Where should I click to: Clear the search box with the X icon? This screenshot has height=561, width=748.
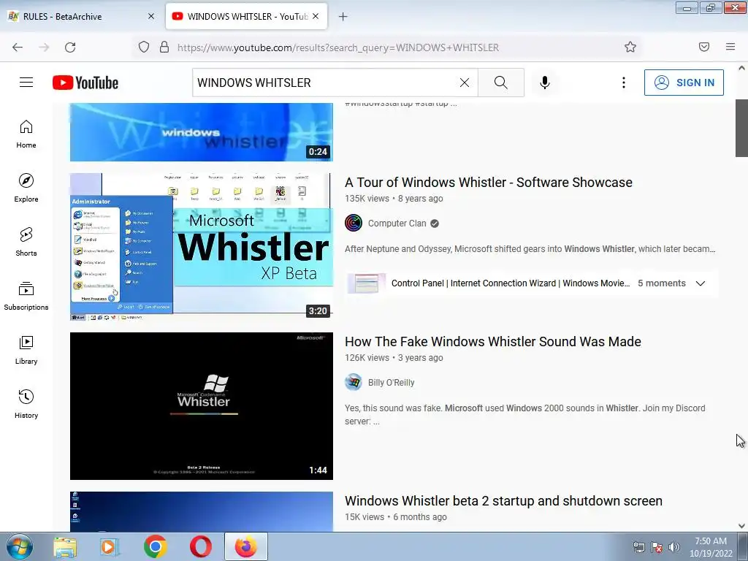pyautogui.click(x=464, y=83)
